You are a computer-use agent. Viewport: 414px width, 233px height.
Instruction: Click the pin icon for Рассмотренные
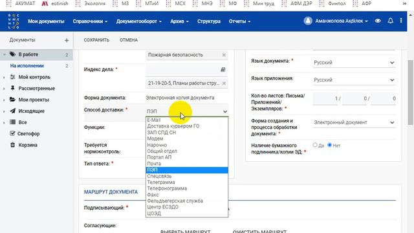(12, 88)
